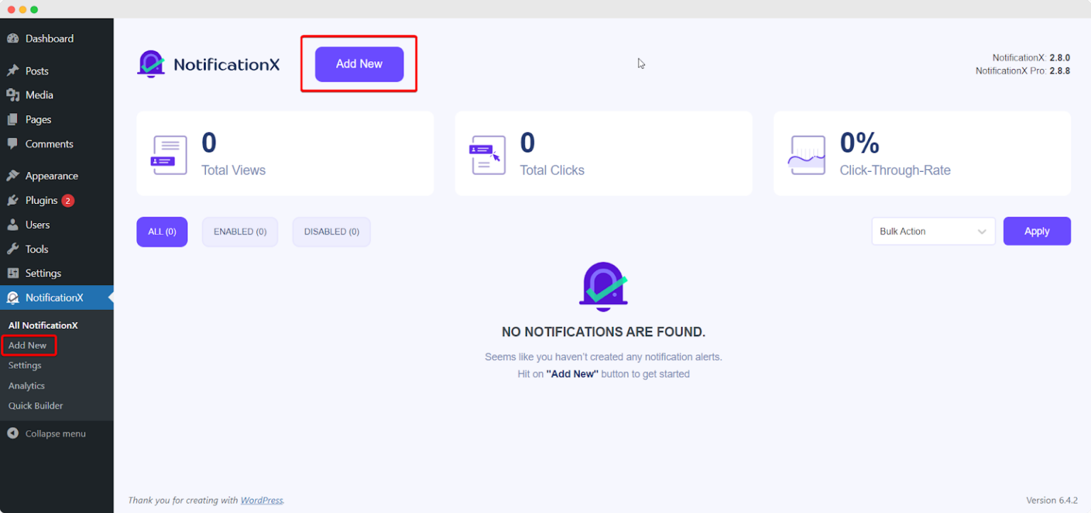Select the ALL (0) filter
The image size is (1091, 513).
click(x=161, y=232)
